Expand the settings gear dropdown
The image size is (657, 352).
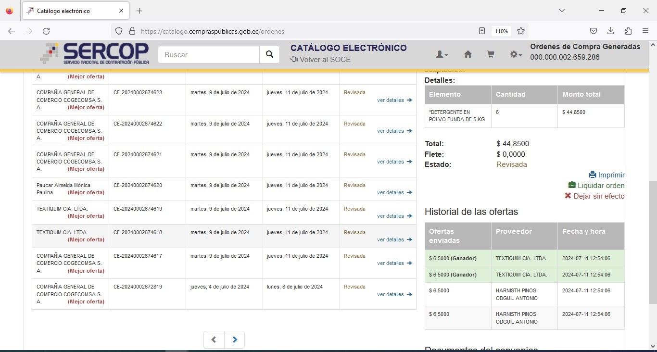(x=516, y=55)
